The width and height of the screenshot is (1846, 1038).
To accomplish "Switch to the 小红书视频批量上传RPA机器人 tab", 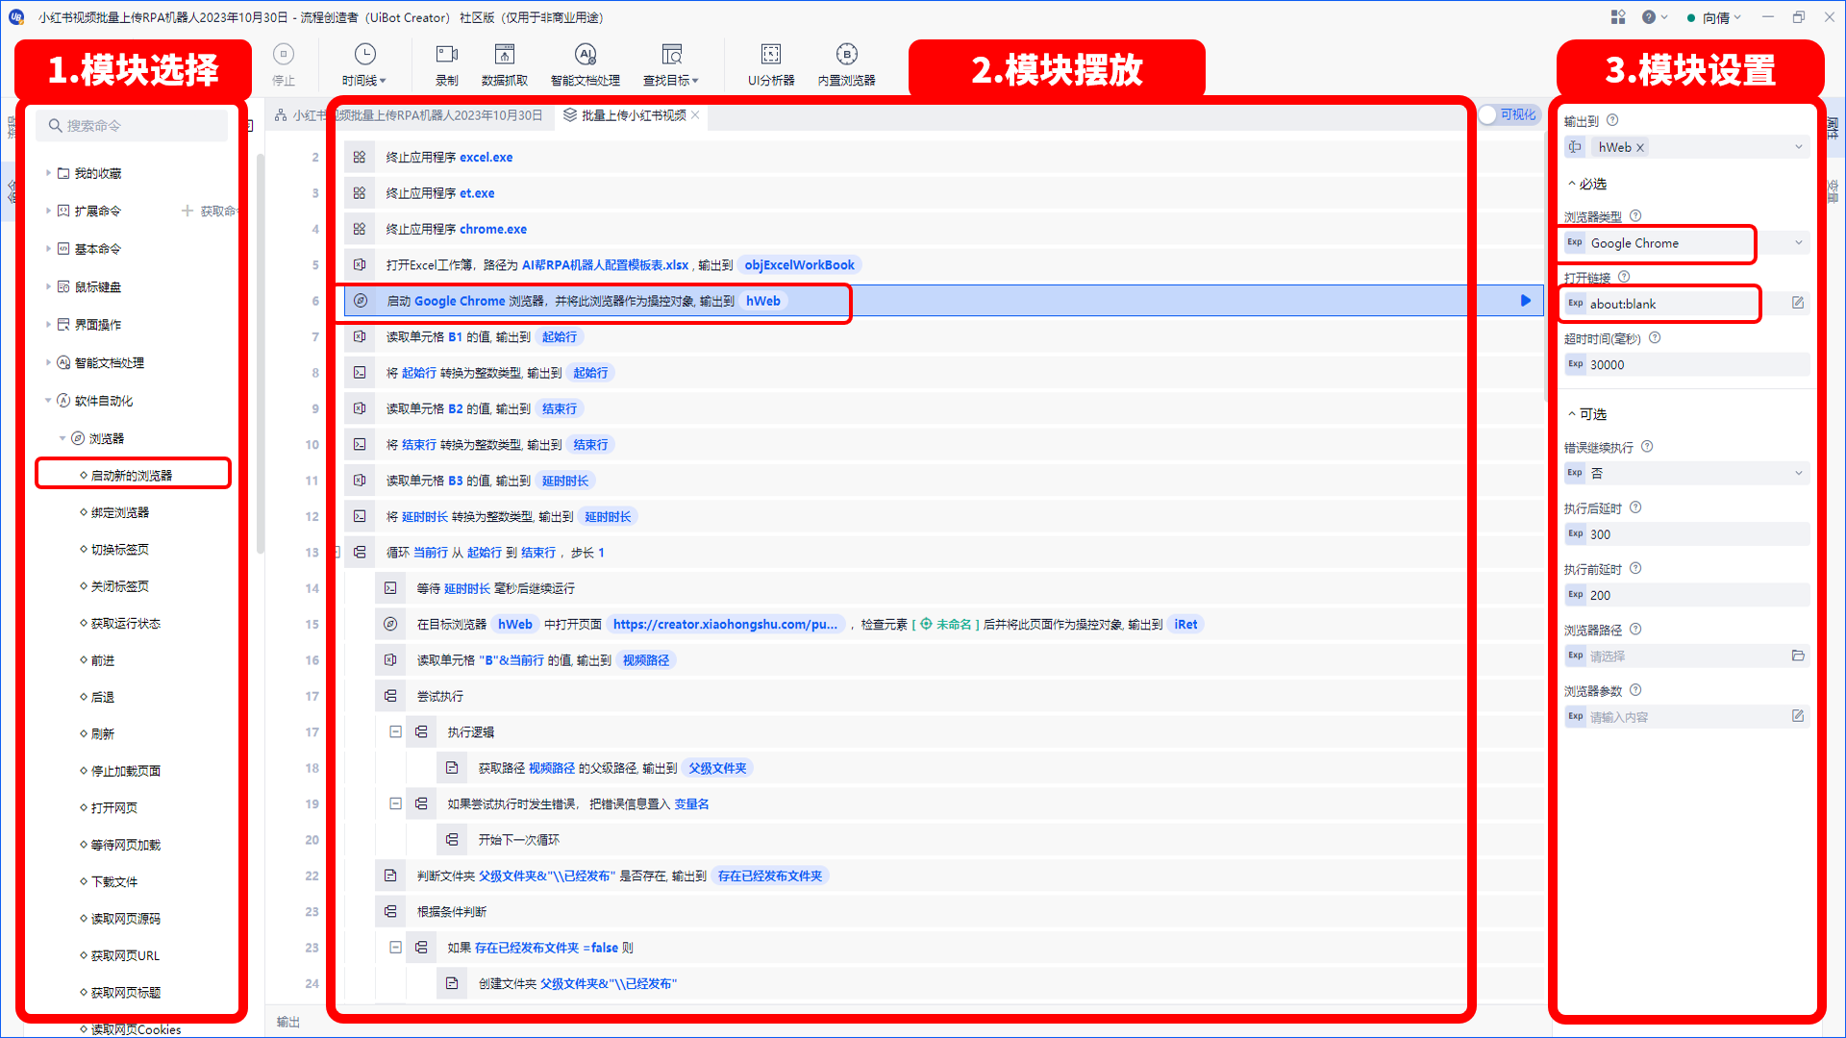I will (409, 115).
